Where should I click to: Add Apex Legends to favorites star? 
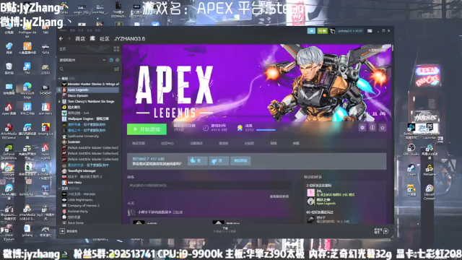383,128
